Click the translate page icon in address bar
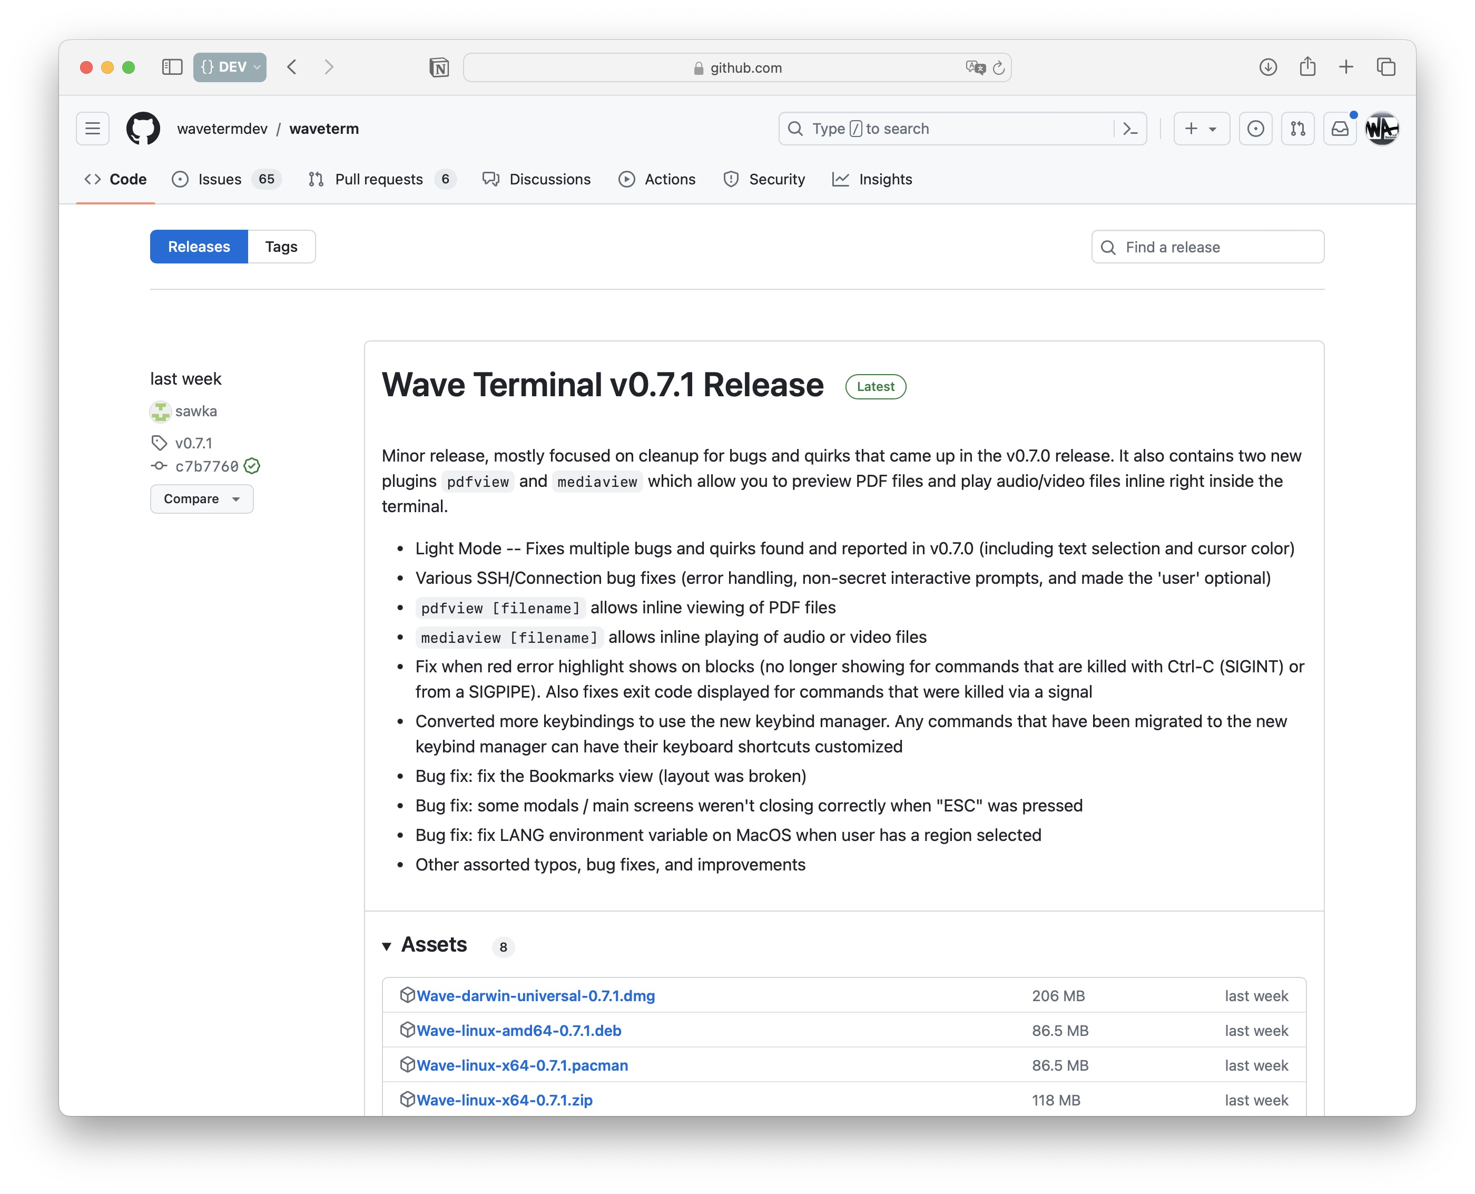1475x1194 pixels. [975, 67]
